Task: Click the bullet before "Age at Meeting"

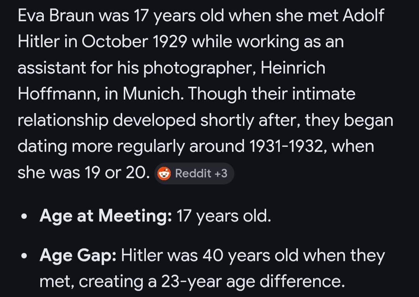Action: tap(25, 217)
